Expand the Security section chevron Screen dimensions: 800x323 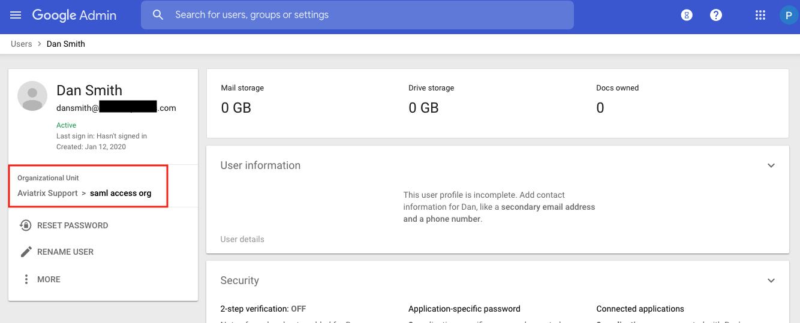(771, 280)
